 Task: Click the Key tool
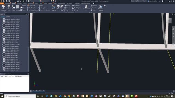[x=66, y=10]
